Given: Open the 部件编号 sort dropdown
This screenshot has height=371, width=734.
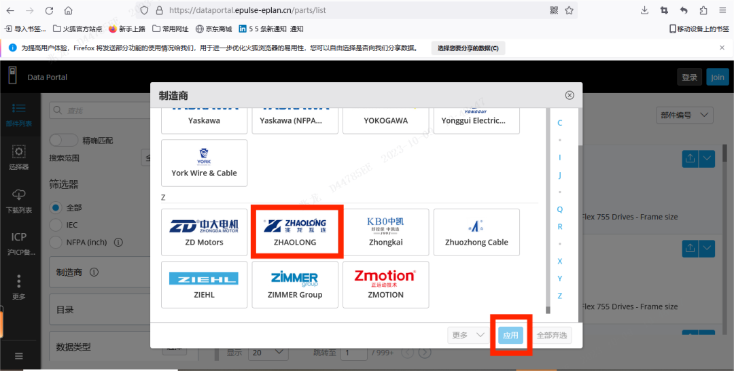Looking at the screenshot, I should click(684, 115).
